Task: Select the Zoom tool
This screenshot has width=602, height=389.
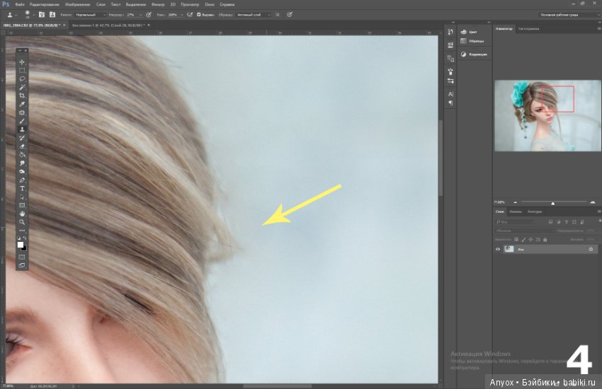Action: point(22,222)
